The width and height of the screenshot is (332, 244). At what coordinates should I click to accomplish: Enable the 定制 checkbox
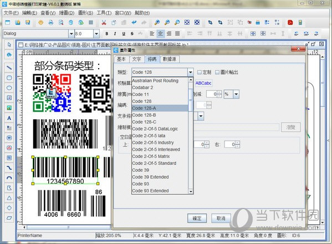point(199,72)
